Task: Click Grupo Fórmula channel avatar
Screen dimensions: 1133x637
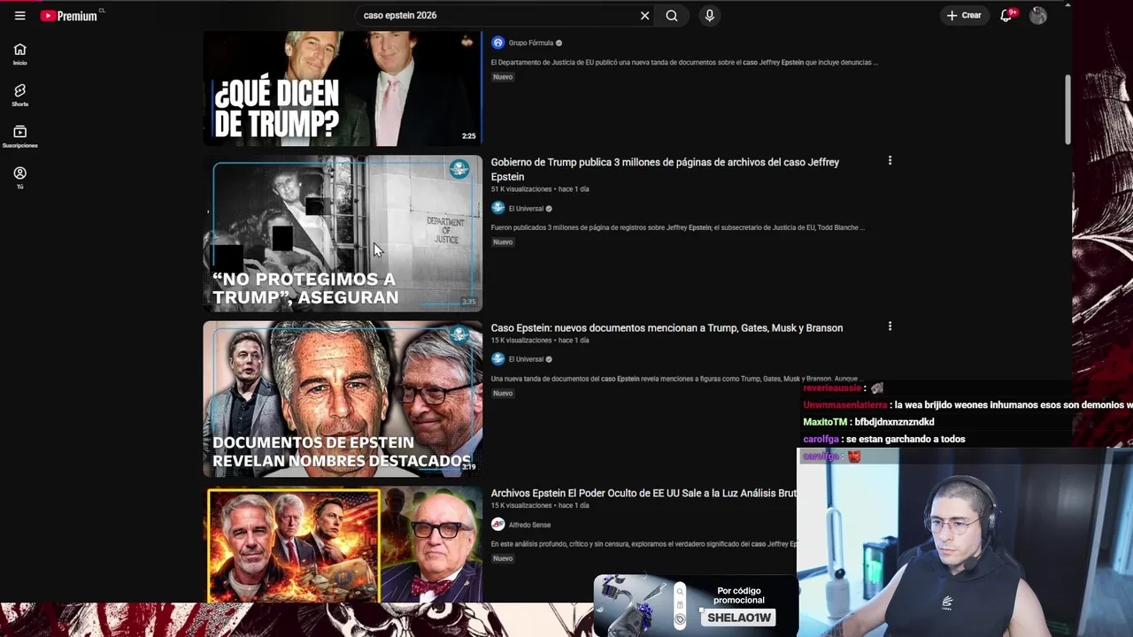Action: click(x=497, y=42)
